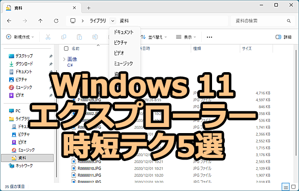Click the navigation pane vertical scrollbar

pos(56,124)
